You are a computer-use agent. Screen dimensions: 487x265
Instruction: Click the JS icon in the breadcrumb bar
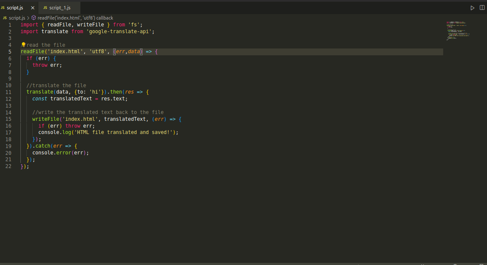coord(4,17)
